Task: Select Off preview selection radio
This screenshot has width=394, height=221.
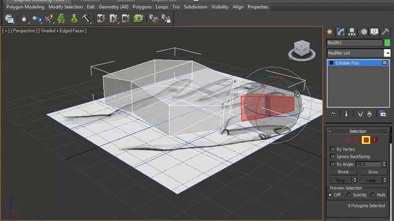Action: [330, 195]
